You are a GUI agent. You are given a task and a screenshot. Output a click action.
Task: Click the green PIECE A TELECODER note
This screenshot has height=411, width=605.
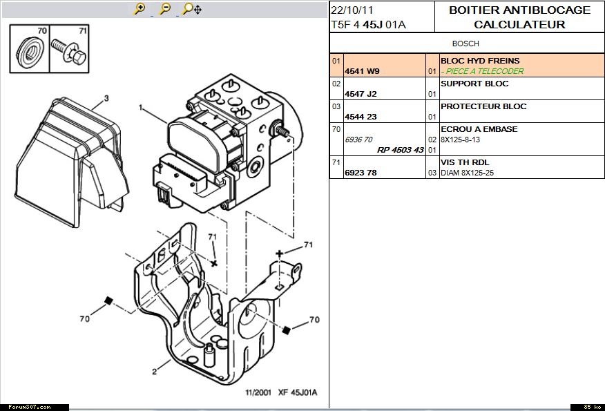point(482,71)
